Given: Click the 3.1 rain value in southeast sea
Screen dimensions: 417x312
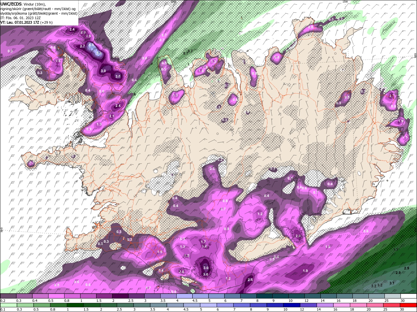Looking at the screenshot, I should 392,283.
